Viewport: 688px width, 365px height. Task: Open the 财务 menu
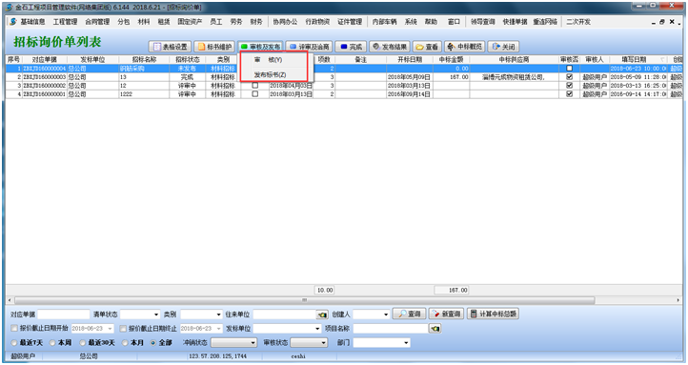point(255,22)
